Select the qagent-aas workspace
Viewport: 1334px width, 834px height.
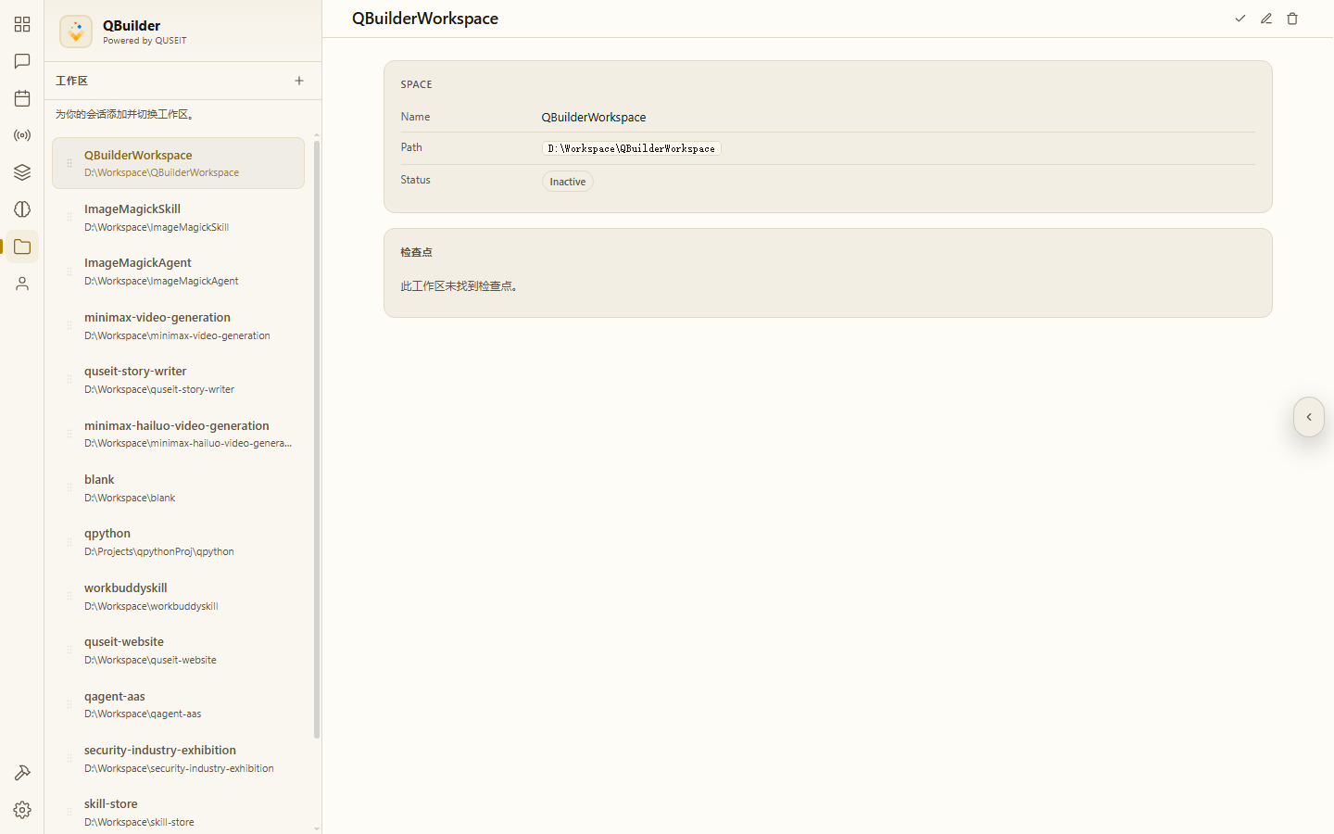(178, 704)
